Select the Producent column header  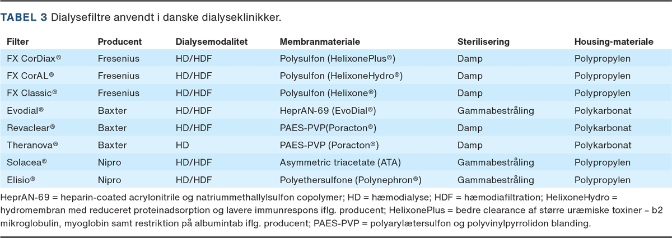coord(119,42)
